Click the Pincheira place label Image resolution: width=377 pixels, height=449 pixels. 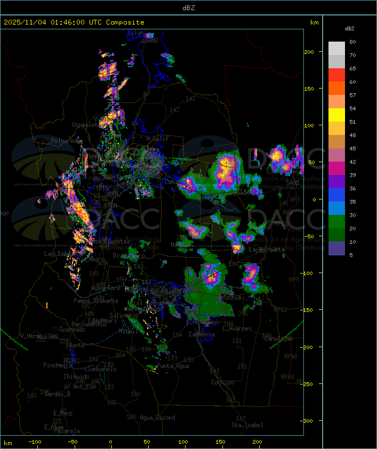[x=57, y=365]
